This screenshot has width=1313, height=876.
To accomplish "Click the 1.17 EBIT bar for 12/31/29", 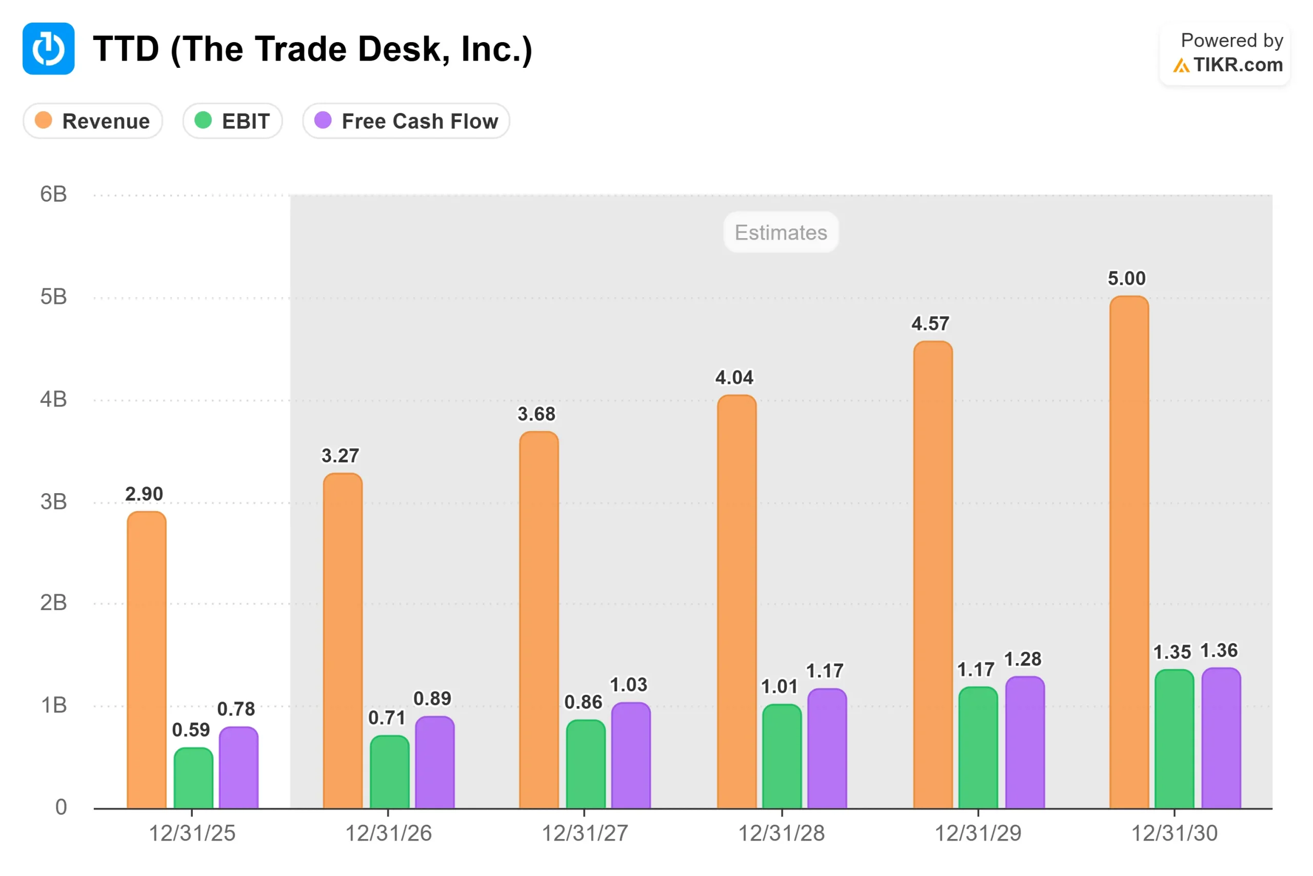I will (978, 748).
